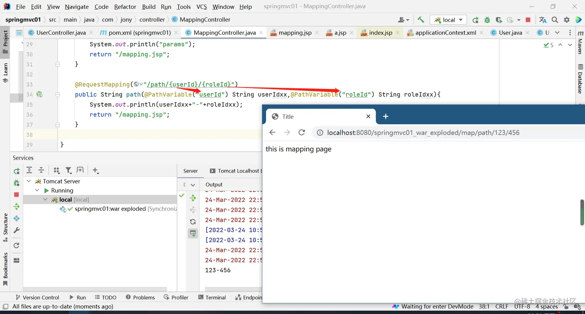Stop the Tomcat server from the Services sidebar
The height and width of the screenshot is (314, 585).
click(16, 195)
